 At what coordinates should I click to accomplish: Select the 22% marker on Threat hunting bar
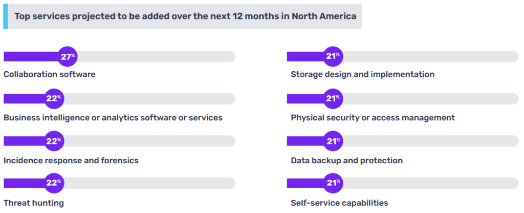(53, 183)
